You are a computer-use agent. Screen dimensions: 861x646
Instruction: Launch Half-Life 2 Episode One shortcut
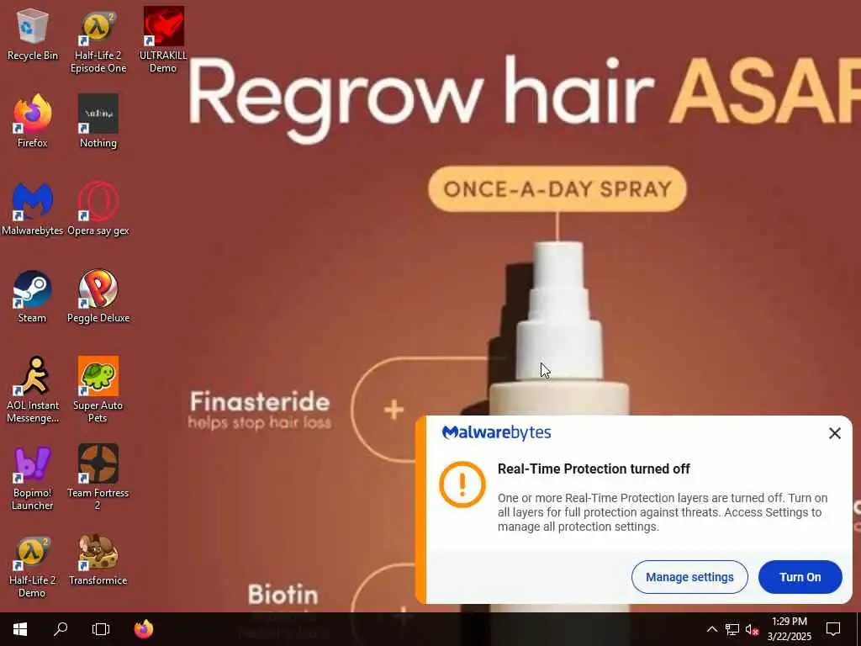click(x=98, y=42)
